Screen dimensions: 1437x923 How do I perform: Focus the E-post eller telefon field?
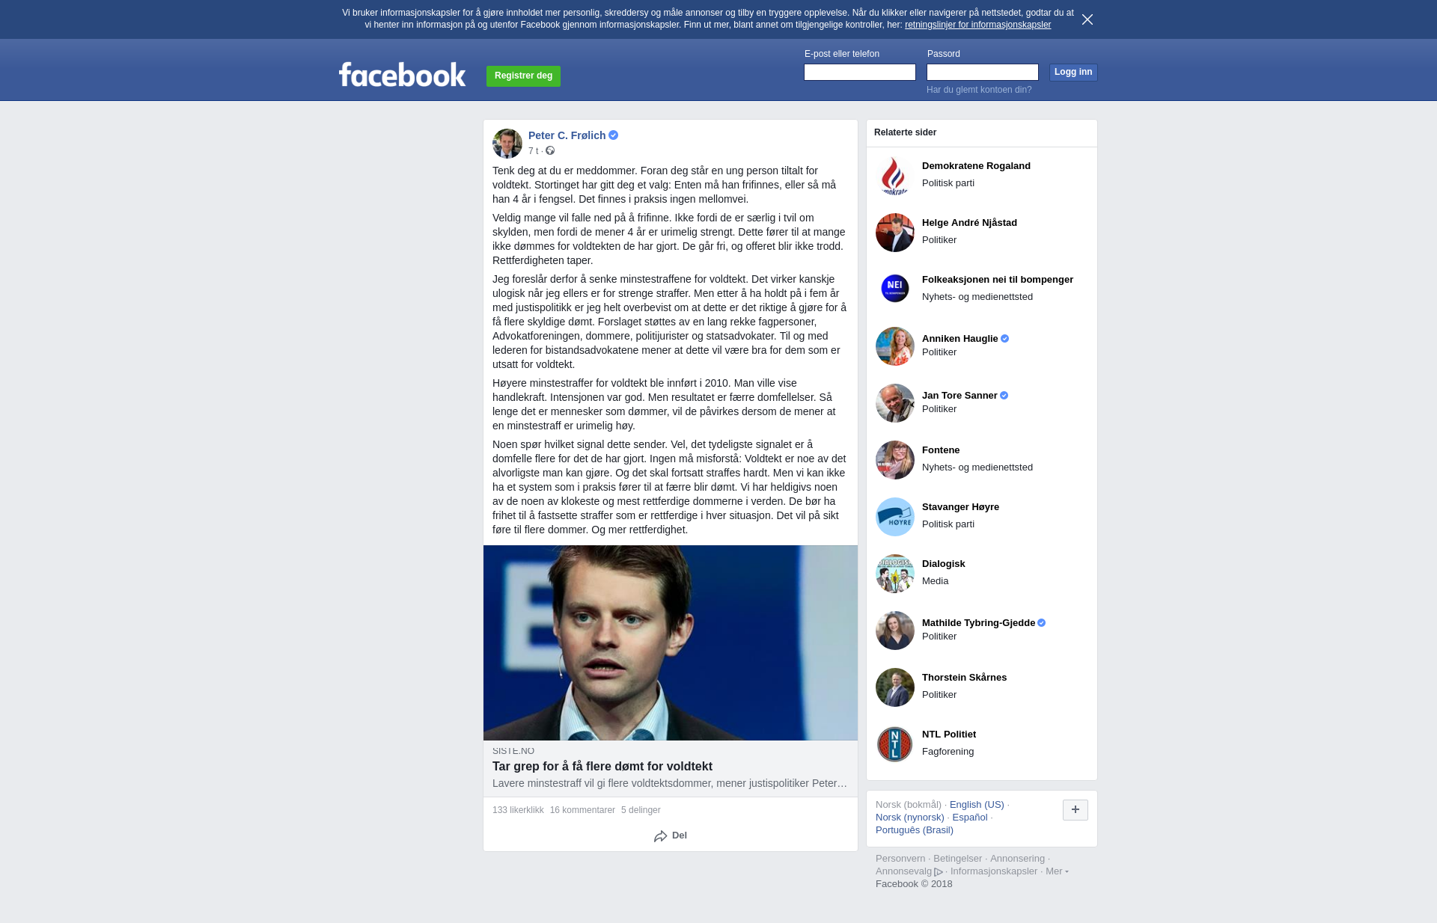coord(860,73)
